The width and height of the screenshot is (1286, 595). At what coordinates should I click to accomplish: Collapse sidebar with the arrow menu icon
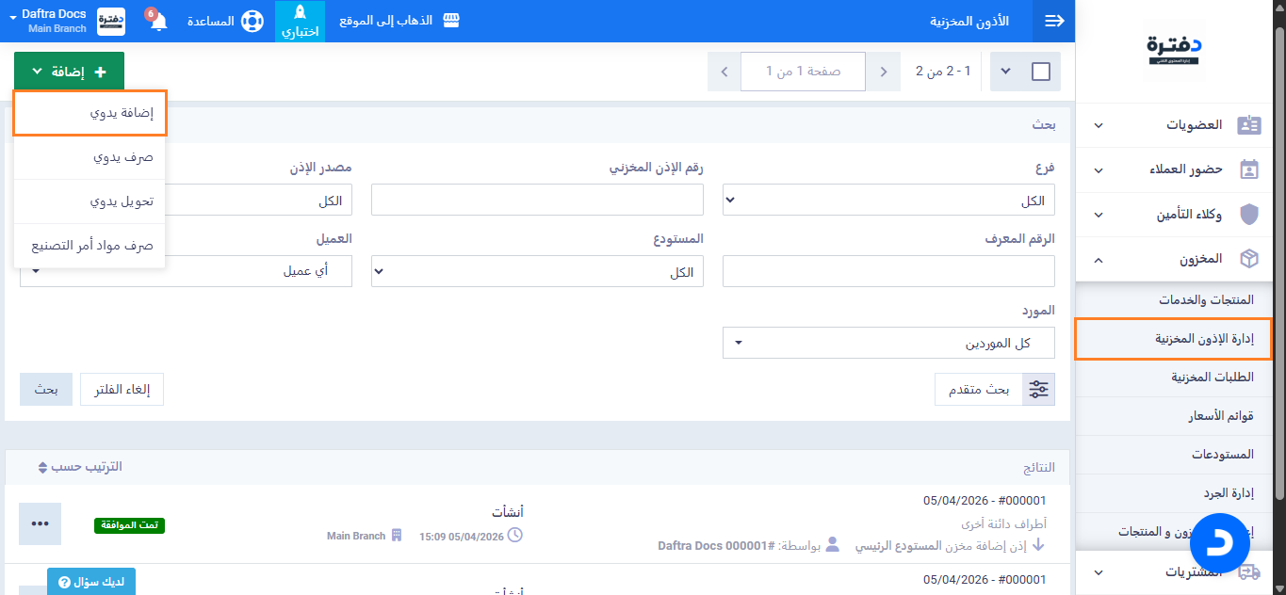[x=1053, y=21]
